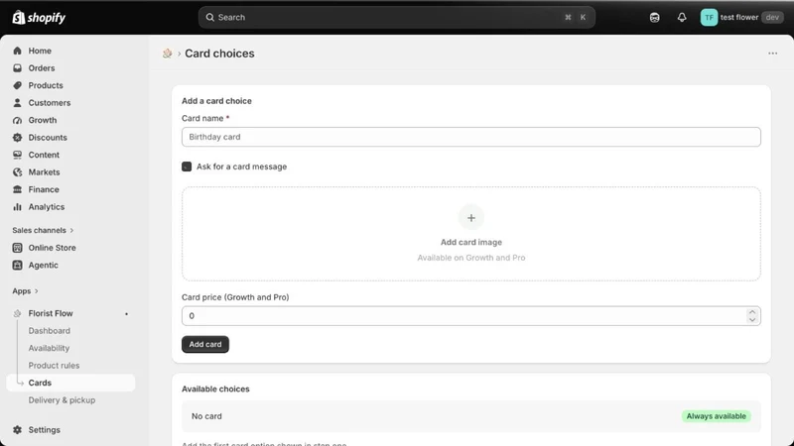This screenshot has width=794, height=446.
Task: Click the plus icon to add card image
Action: [470, 218]
